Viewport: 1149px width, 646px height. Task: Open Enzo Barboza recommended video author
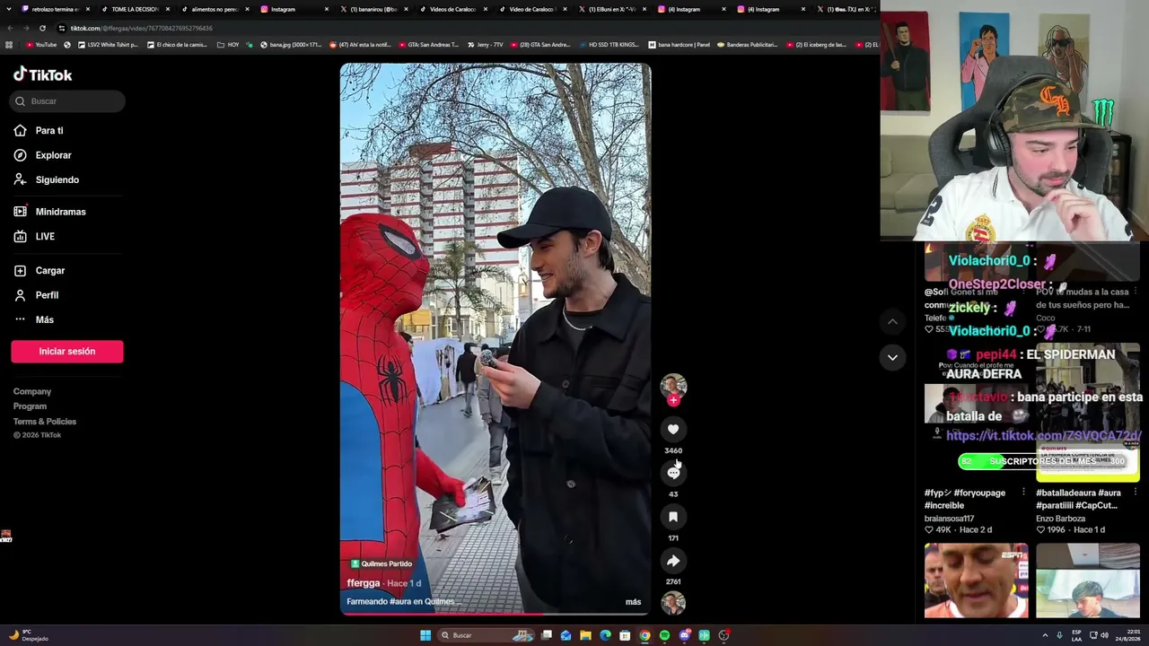tap(1060, 519)
